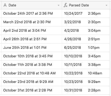Select the cell June 25th 2018 at 1:01 PM

coord(32,48)
